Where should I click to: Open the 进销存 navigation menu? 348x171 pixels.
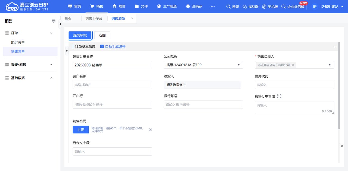coord(194,6)
